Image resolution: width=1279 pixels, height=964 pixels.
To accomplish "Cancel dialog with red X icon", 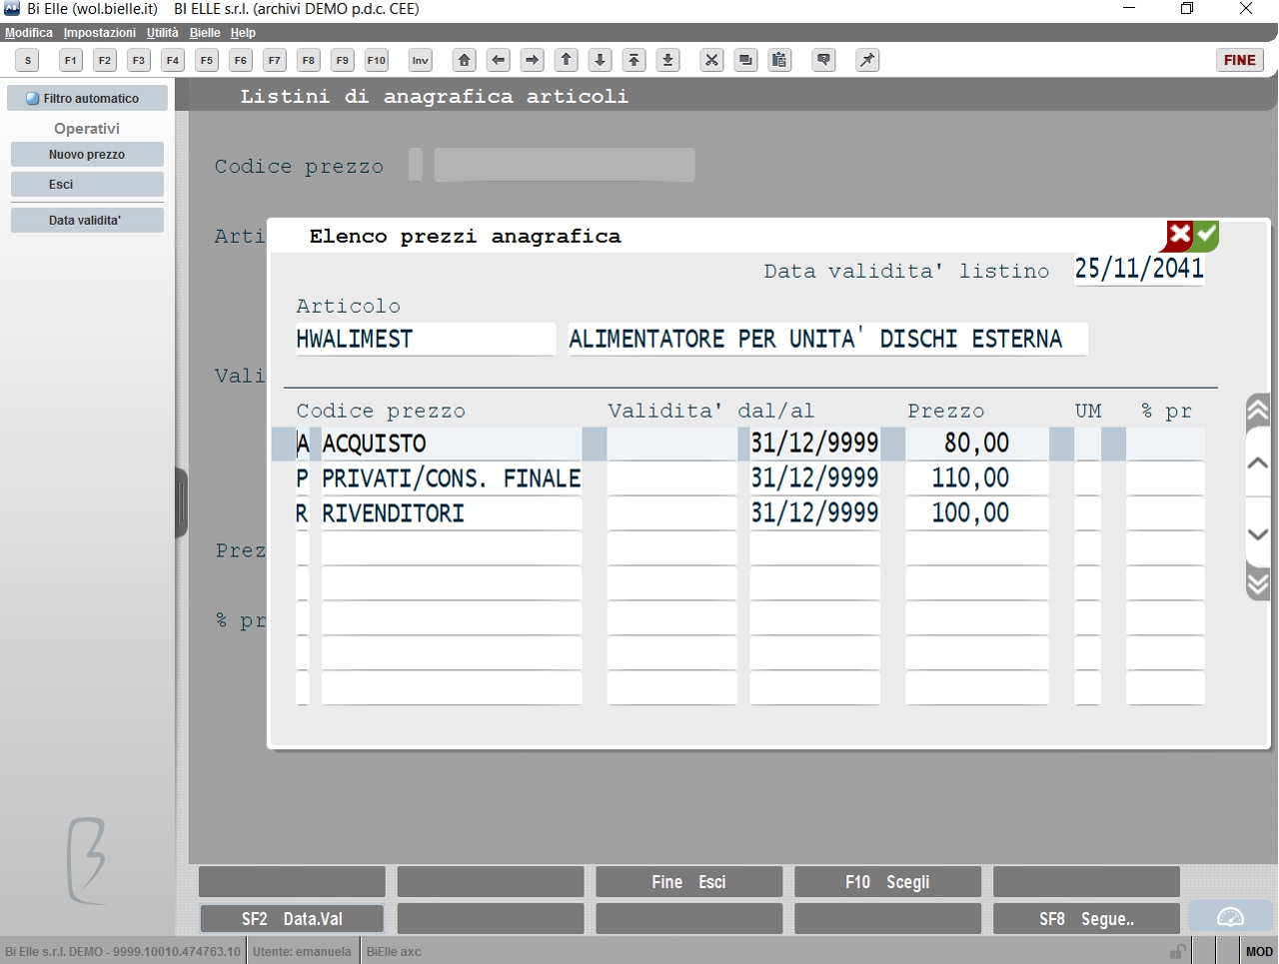I will click(1179, 236).
